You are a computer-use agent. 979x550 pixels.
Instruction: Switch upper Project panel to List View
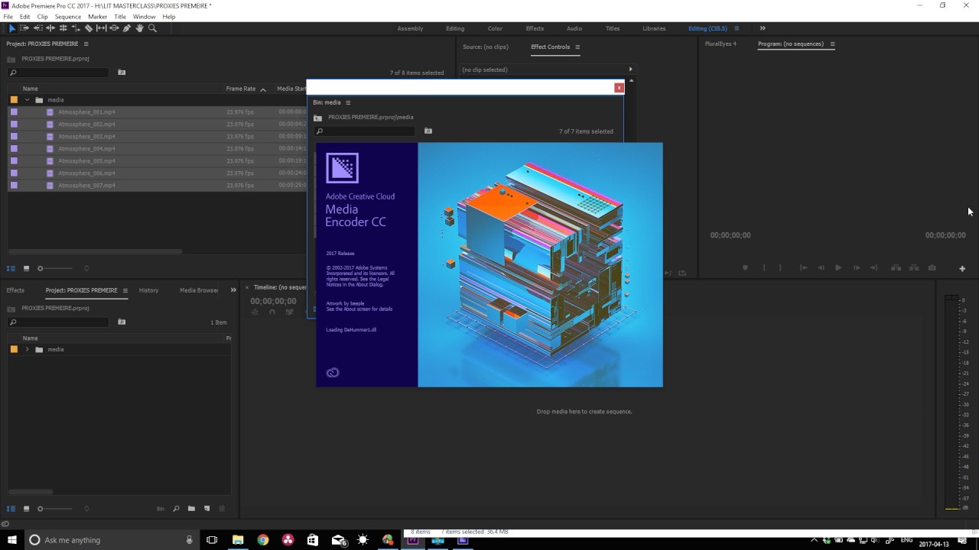click(11, 268)
